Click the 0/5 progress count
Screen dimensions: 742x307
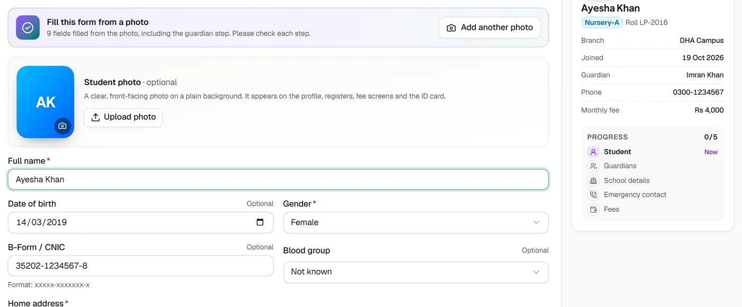point(711,137)
